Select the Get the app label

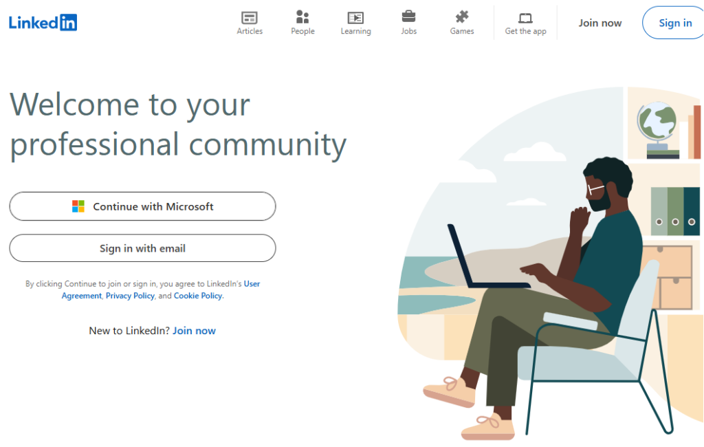[526, 31]
